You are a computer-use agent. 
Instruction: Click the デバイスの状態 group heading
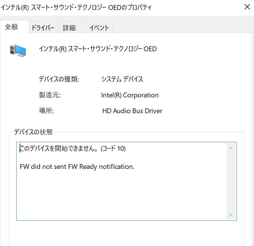point(34,132)
